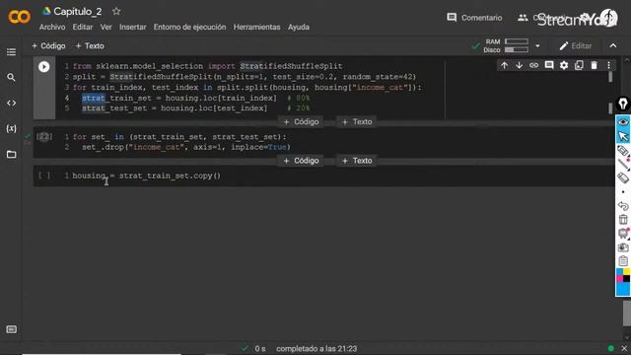This screenshot has width=631, height=355.
Task: Open the Archivo menu
Action: [x=52, y=27]
